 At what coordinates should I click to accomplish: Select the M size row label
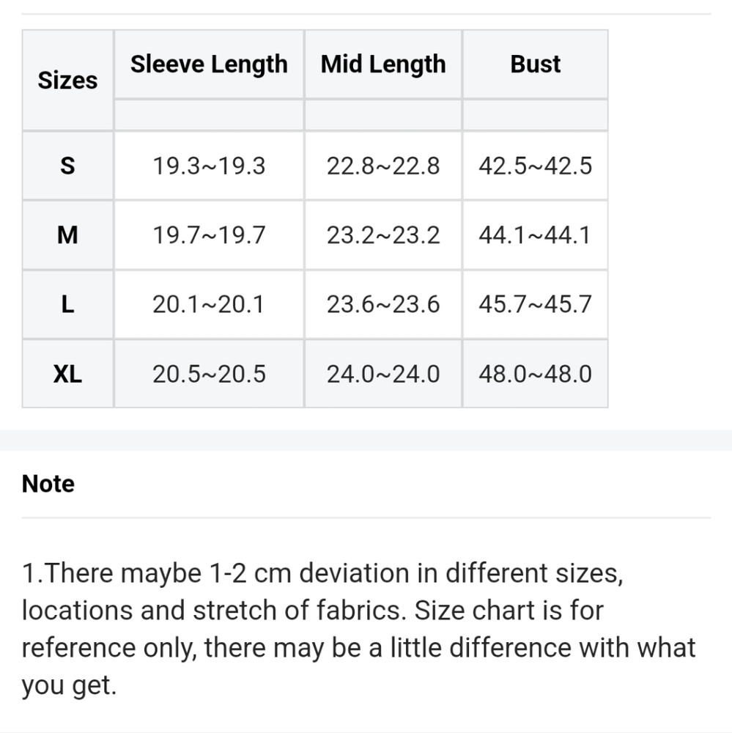point(67,235)
